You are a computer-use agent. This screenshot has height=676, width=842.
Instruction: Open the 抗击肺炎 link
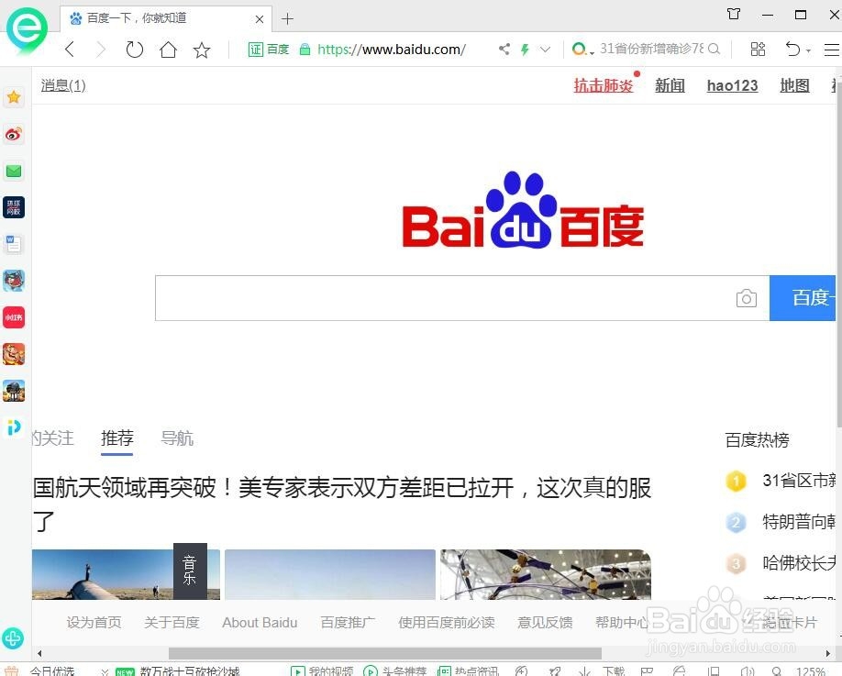tap(604, 85)
